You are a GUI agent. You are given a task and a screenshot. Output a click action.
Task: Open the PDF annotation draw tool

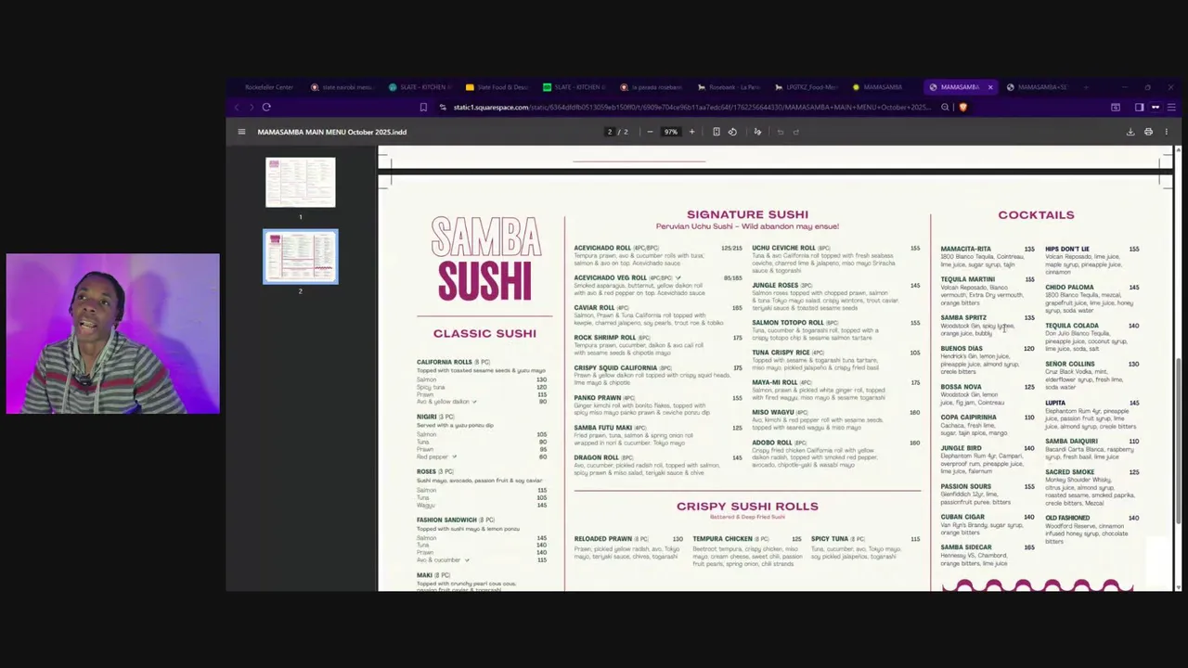757,132
